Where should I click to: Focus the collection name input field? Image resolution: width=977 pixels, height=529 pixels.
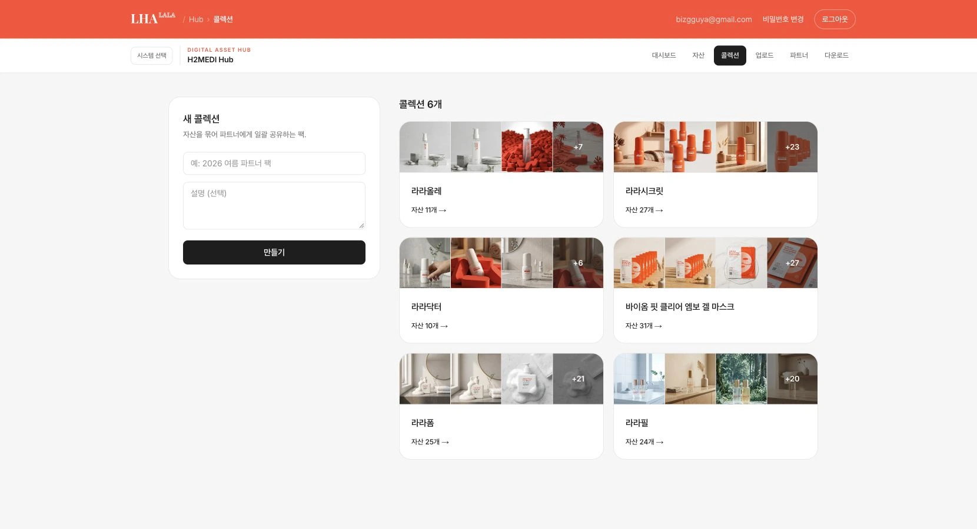(x=274, y=163)
